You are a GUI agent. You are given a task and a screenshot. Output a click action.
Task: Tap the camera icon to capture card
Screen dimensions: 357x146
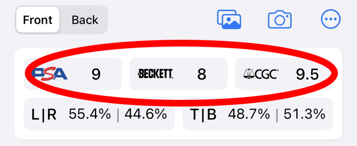tap(280, 20)
